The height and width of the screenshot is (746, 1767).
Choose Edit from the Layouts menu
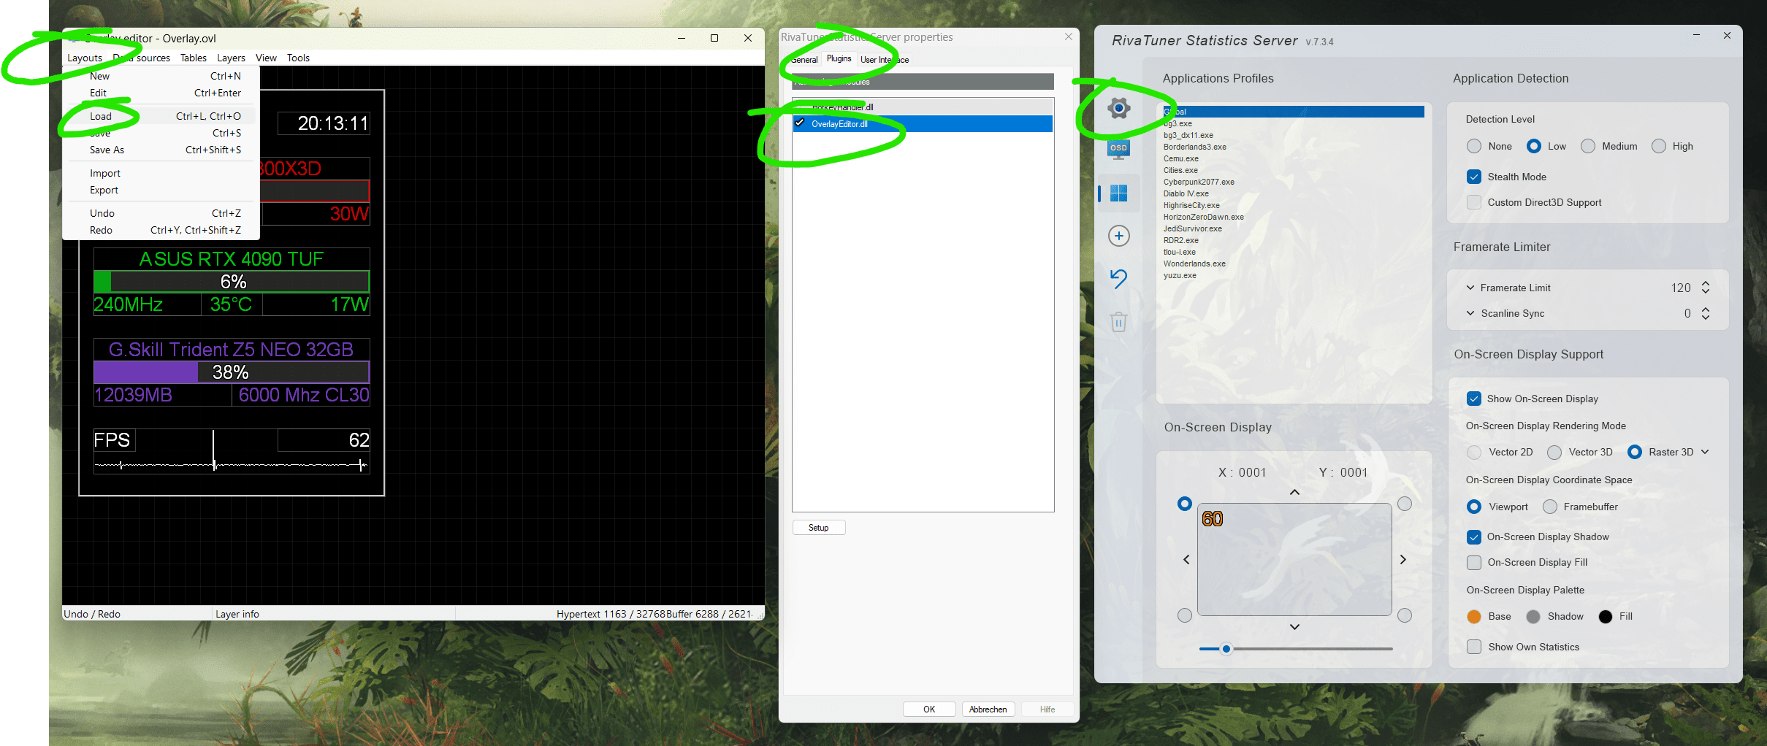[x=161, y=93]
